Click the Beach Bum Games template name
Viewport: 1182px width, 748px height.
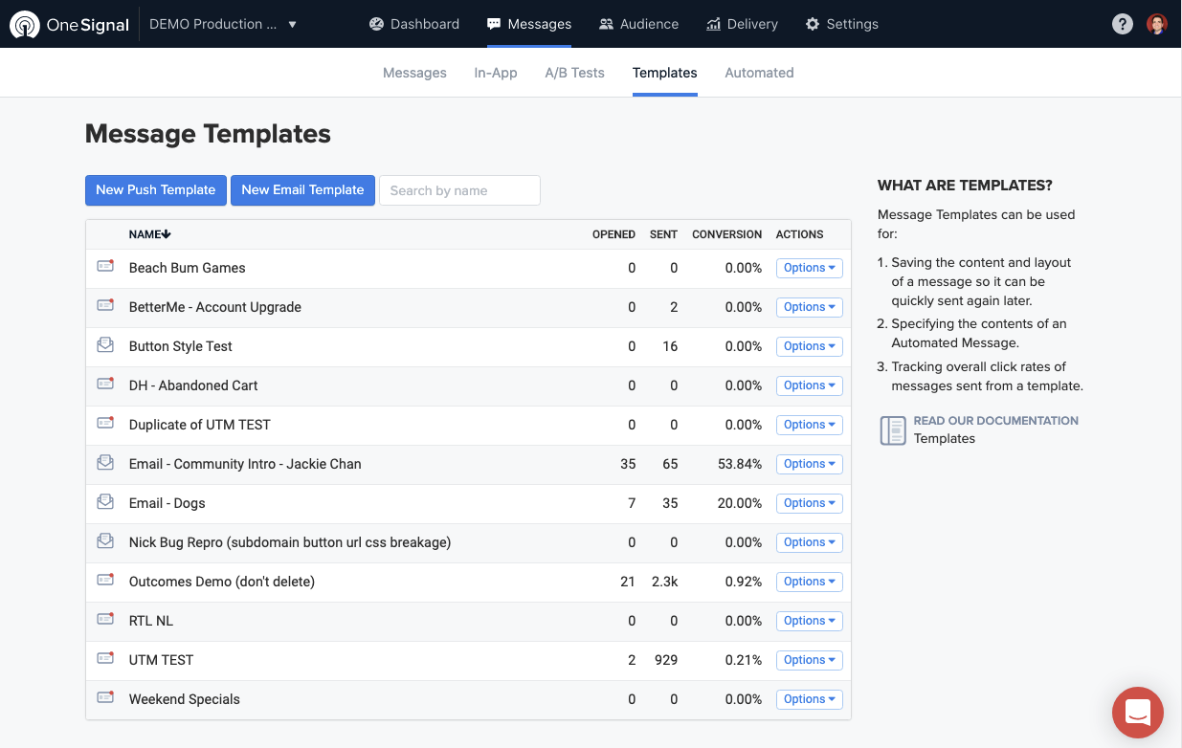coord(188,268)
